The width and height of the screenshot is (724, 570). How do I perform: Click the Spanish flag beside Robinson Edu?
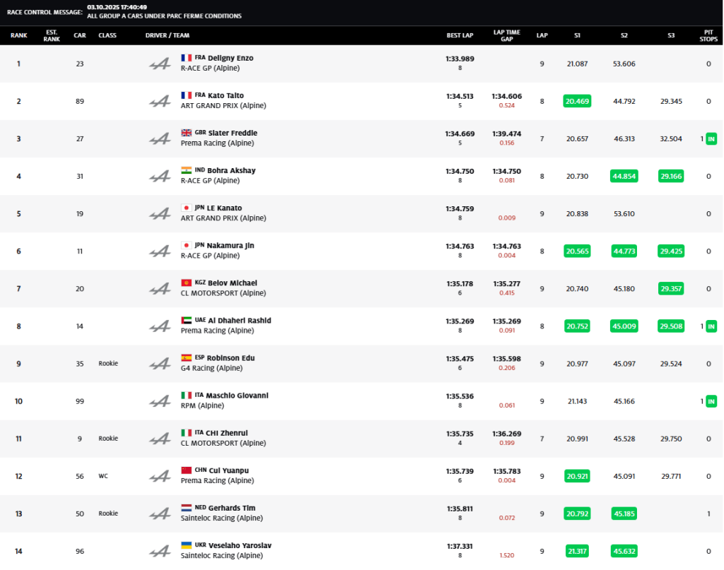186,357
